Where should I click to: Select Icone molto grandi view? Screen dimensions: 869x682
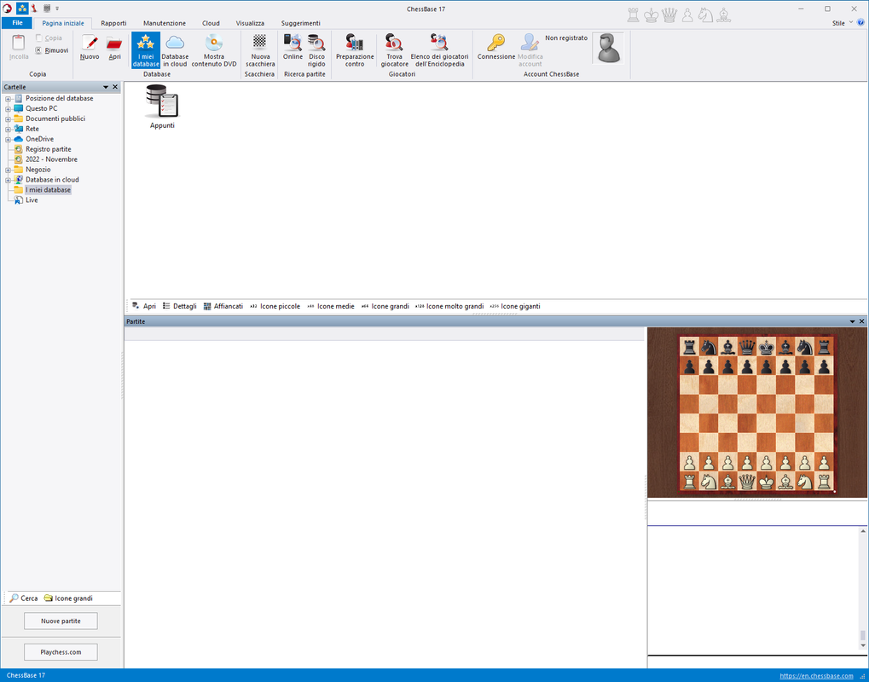point(449,306)
